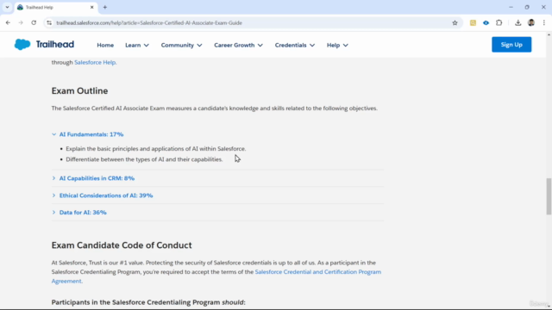The width and height of the screenshot is (552, 310).
Task: Open the Chrome profile avatar
Action: (531, 23)
